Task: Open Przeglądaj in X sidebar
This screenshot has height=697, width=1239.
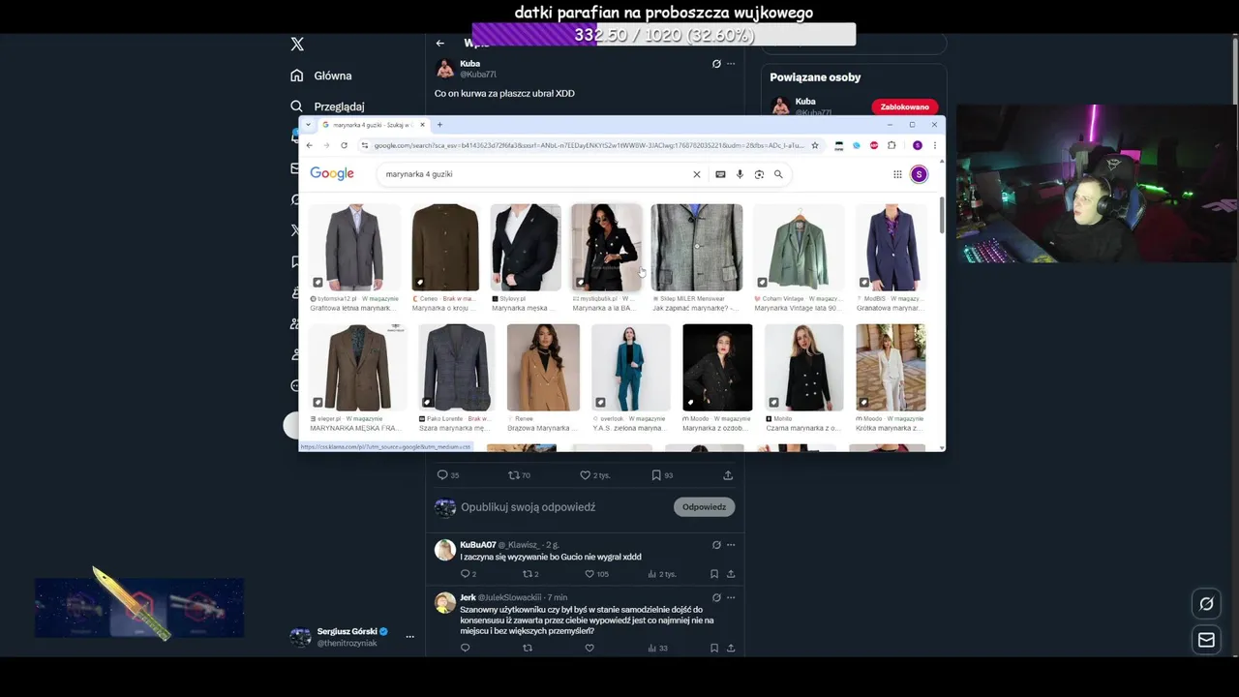Action: [327, 106]
